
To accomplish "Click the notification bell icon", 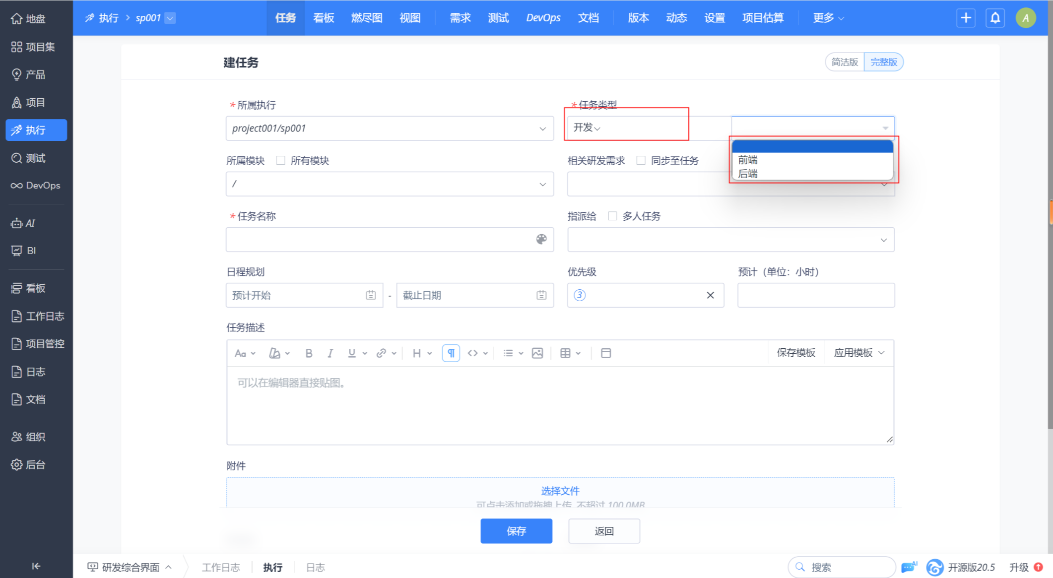I will [995, 18].
